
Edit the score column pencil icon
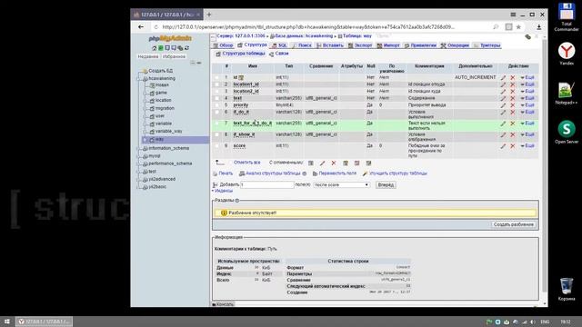503,146
